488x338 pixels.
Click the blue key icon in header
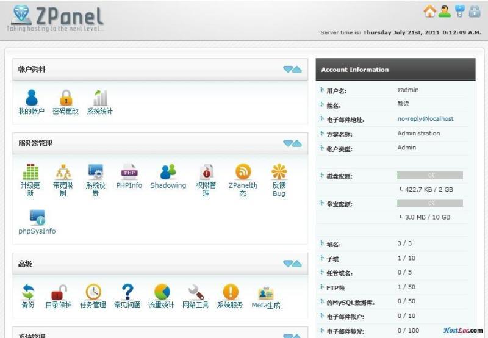[x=460, y=11]
